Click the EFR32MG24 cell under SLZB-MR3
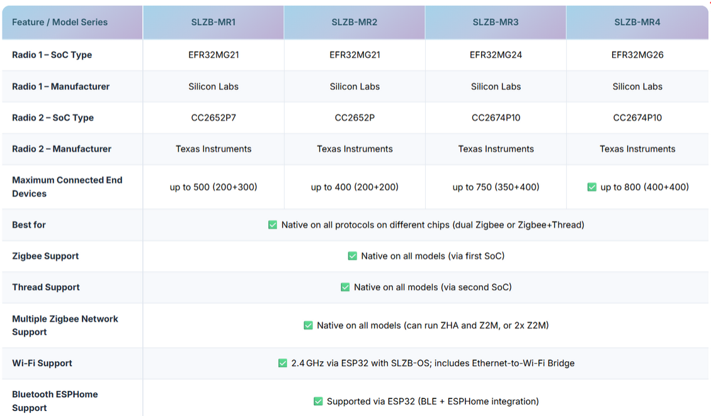Image resolution: width=711 pixels, height=416 pixels. [496, 55]
